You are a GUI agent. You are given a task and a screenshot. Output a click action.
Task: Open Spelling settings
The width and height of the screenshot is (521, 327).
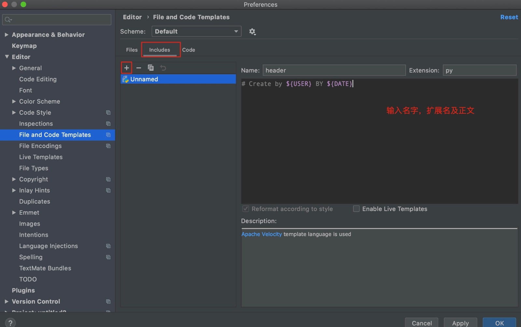pos(31,257)
